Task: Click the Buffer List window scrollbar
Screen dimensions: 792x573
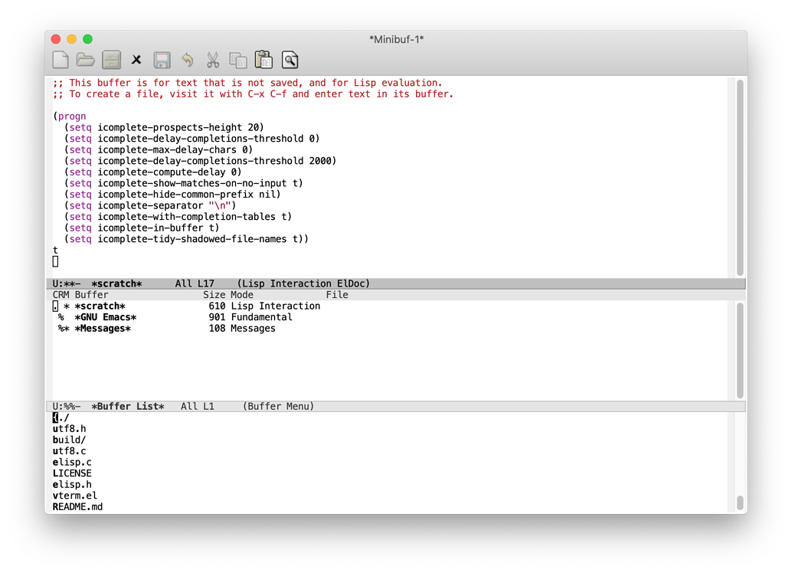Action: pyautogui.click(x=740, y=351)
